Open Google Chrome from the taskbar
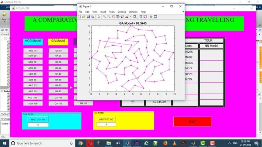 click(81, 143)
